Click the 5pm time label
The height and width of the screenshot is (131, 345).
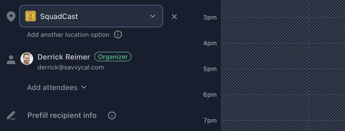(x=210, y=69)
